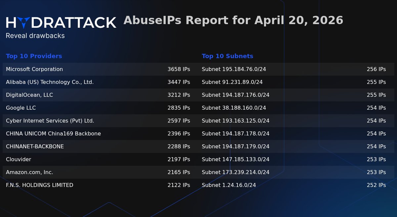Select F.N.S. HOLDINGS LIMITED provider

(40, 185)
